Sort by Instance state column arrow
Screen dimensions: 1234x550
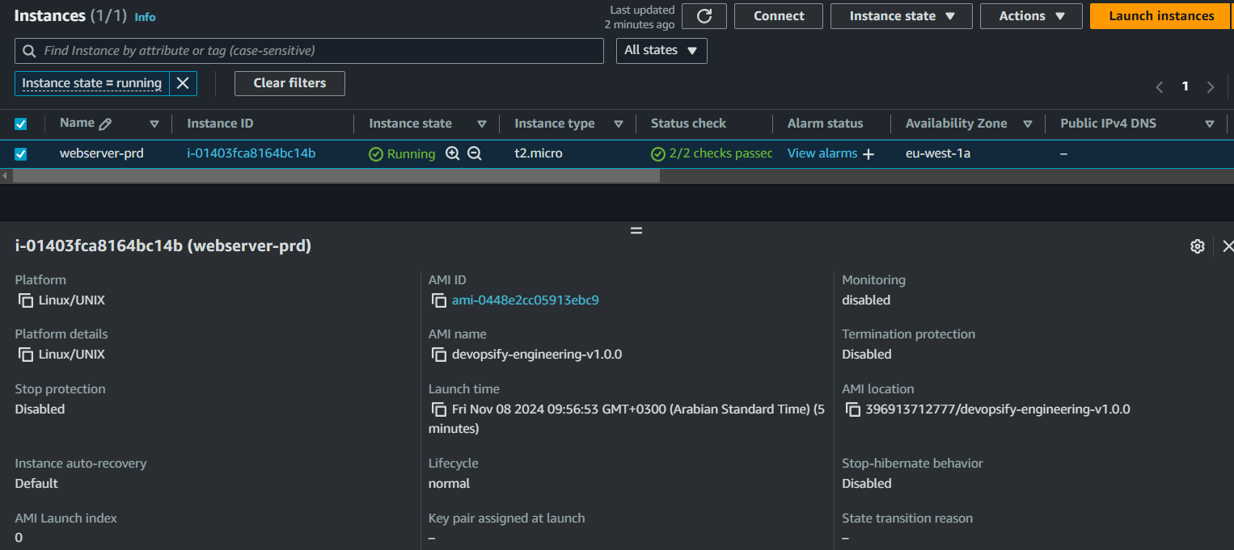pos(482,124)
